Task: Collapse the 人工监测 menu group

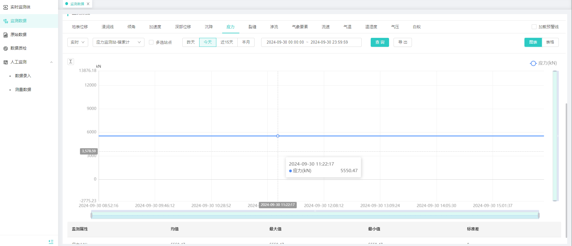Action: tap(51, 62)
